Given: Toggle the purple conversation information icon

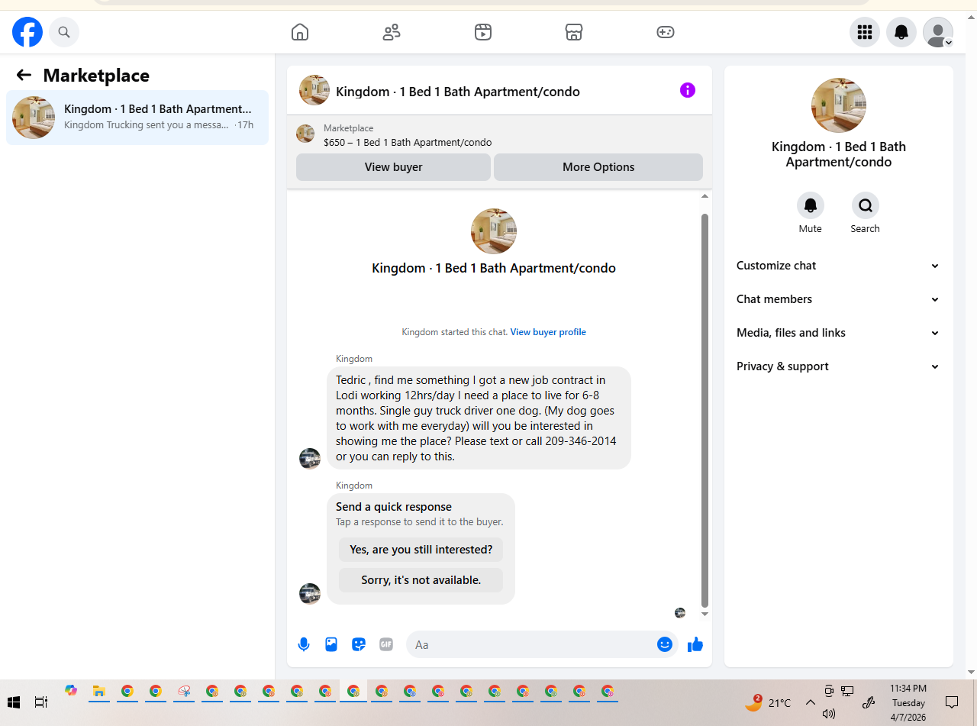Looking at the screenshot, I should pyautogui.click(x=688, y=90).
